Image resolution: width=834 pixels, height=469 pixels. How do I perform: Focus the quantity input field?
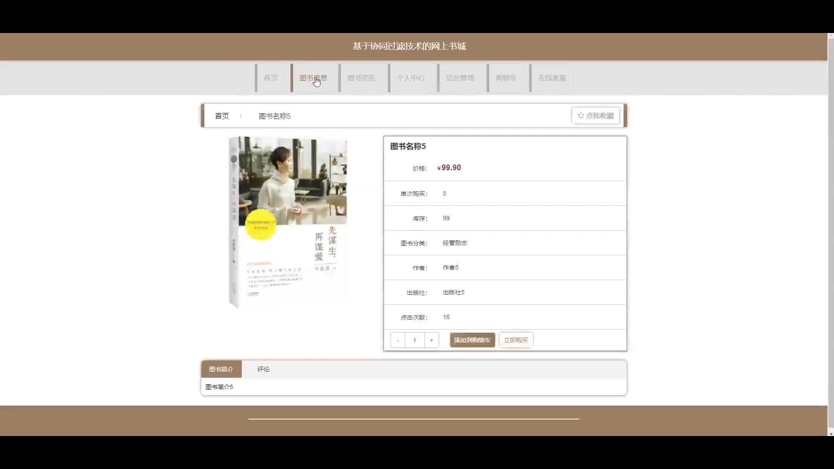point(414,340)
